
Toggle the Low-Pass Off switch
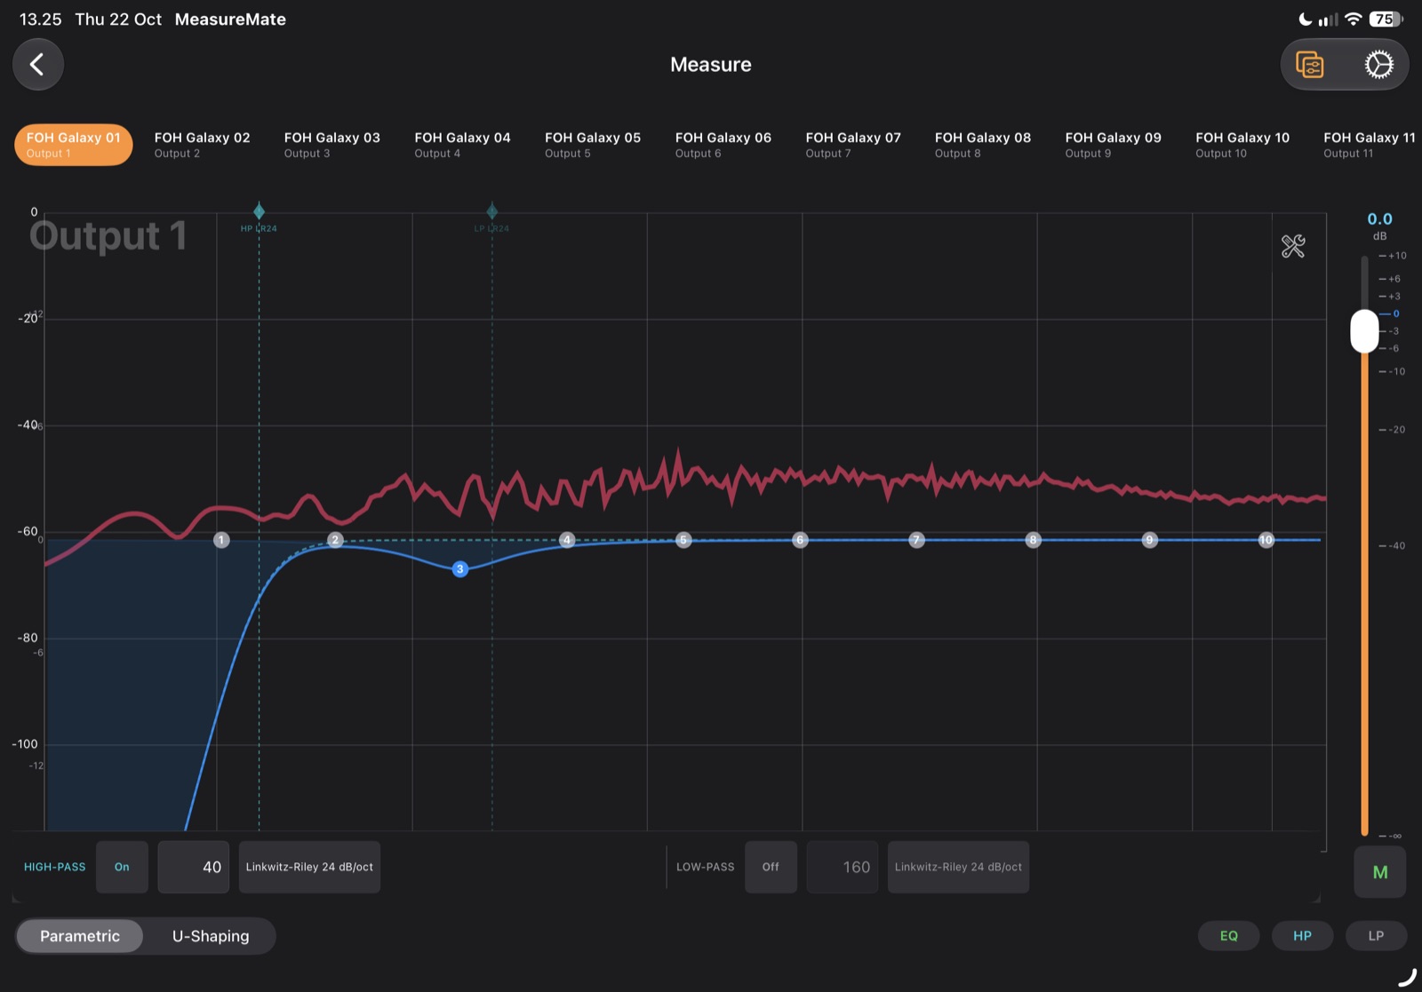click(771, 867)
